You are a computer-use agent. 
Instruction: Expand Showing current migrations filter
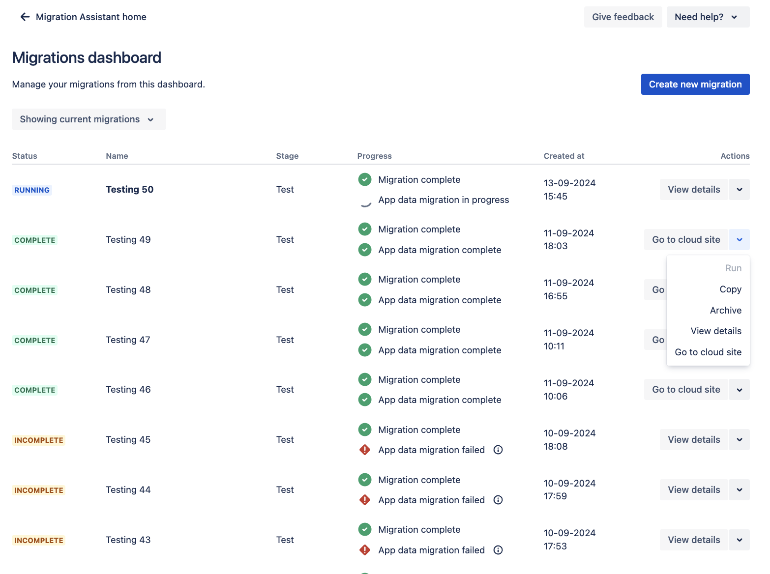[x=89, y=119]
